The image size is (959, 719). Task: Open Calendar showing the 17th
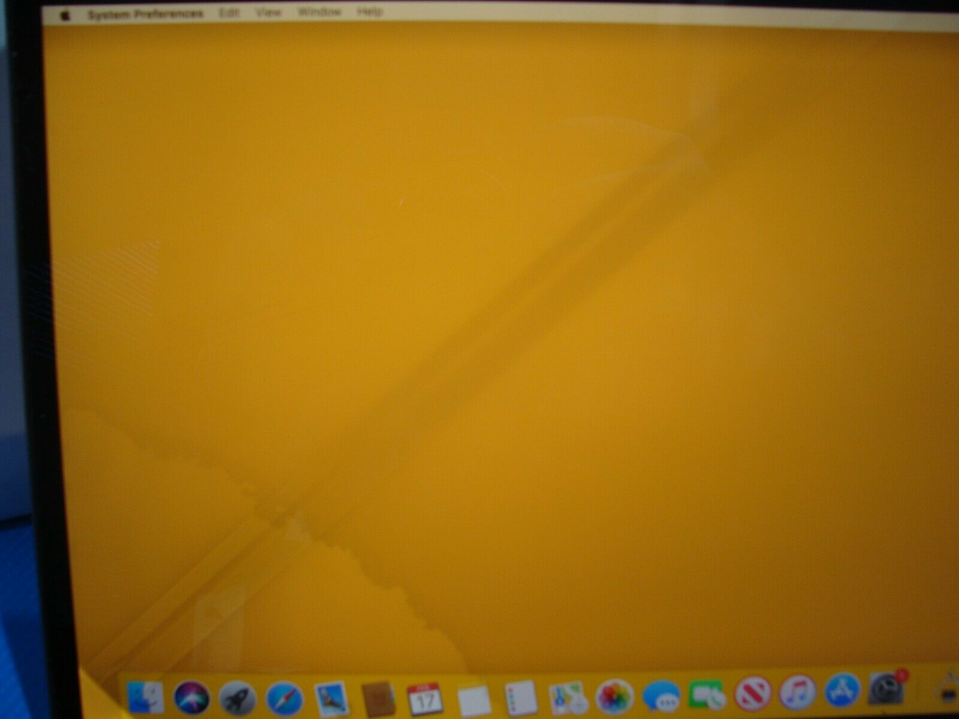[x=424, y=697]
